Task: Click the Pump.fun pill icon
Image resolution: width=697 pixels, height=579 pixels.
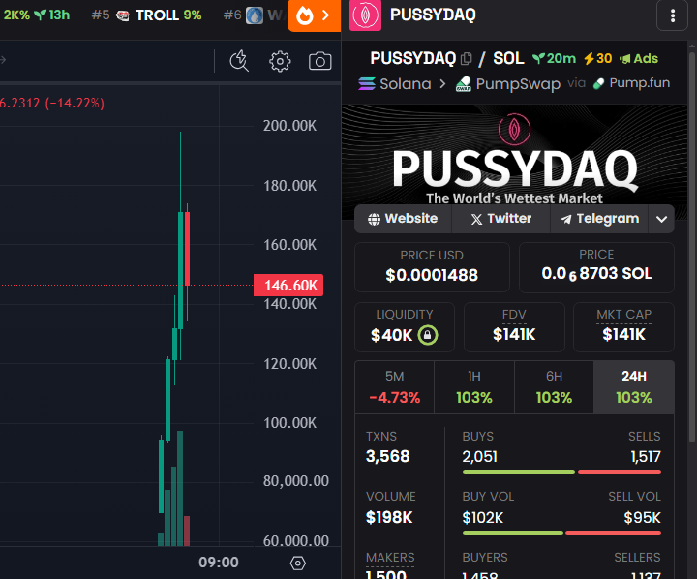Action: click(x=599, y=83)
